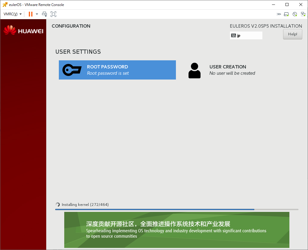Click the CD/DVD drive status icon
The width and height of the screenshot is (308, 250).
tap(294, 14)
